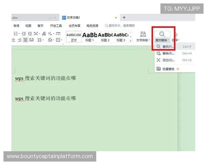Click the command search field
The width and height of the screenshot is (207, 165).
(x=120, y=26)
